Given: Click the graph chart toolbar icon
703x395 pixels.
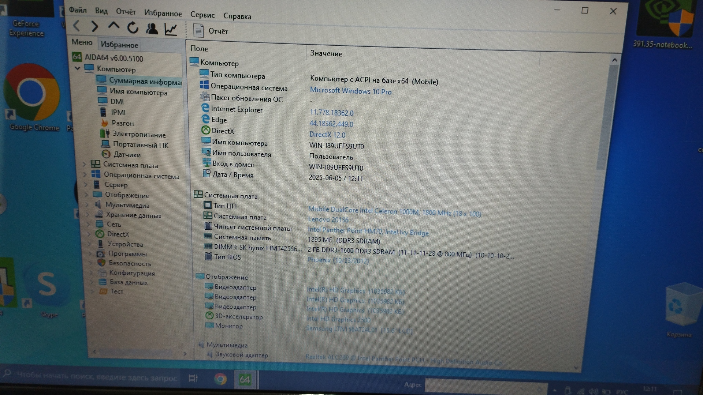Looking at the screenshot, I should pyautogui.click(x=171, y=29).
